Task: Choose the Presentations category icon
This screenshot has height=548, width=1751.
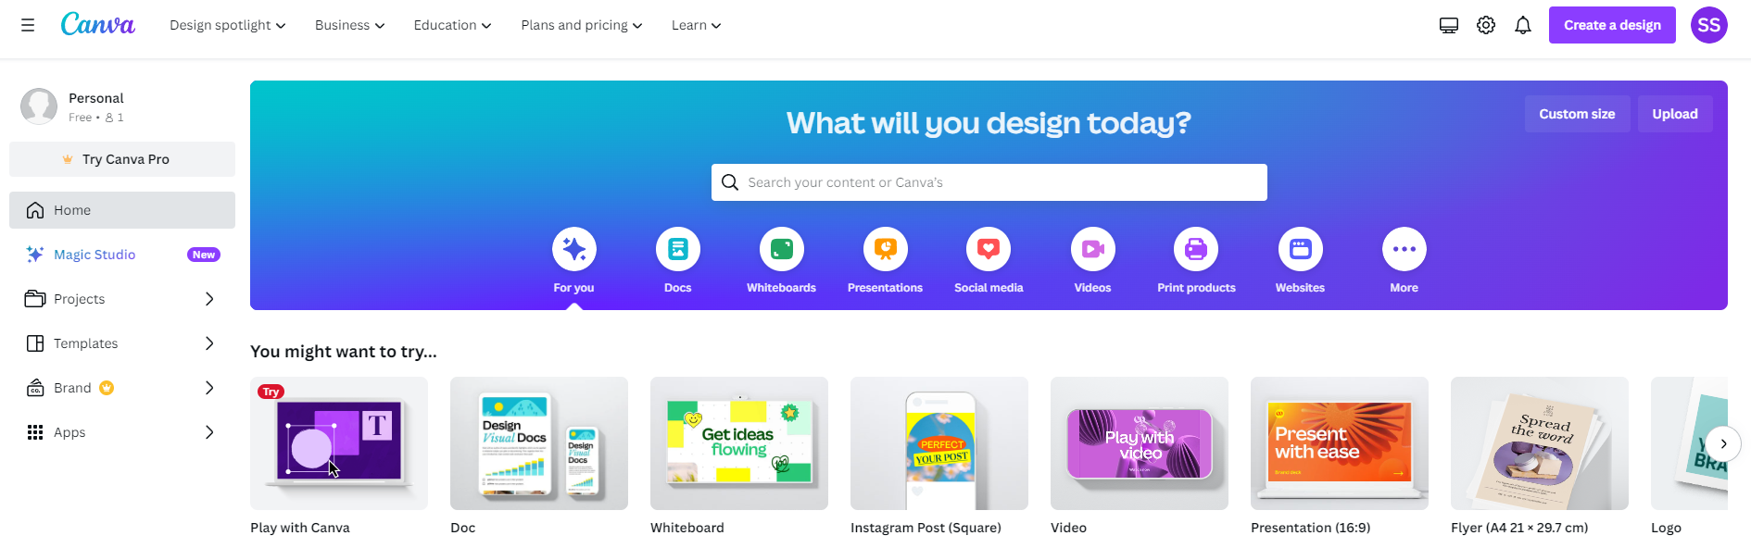Action: (x=886, y=249)
